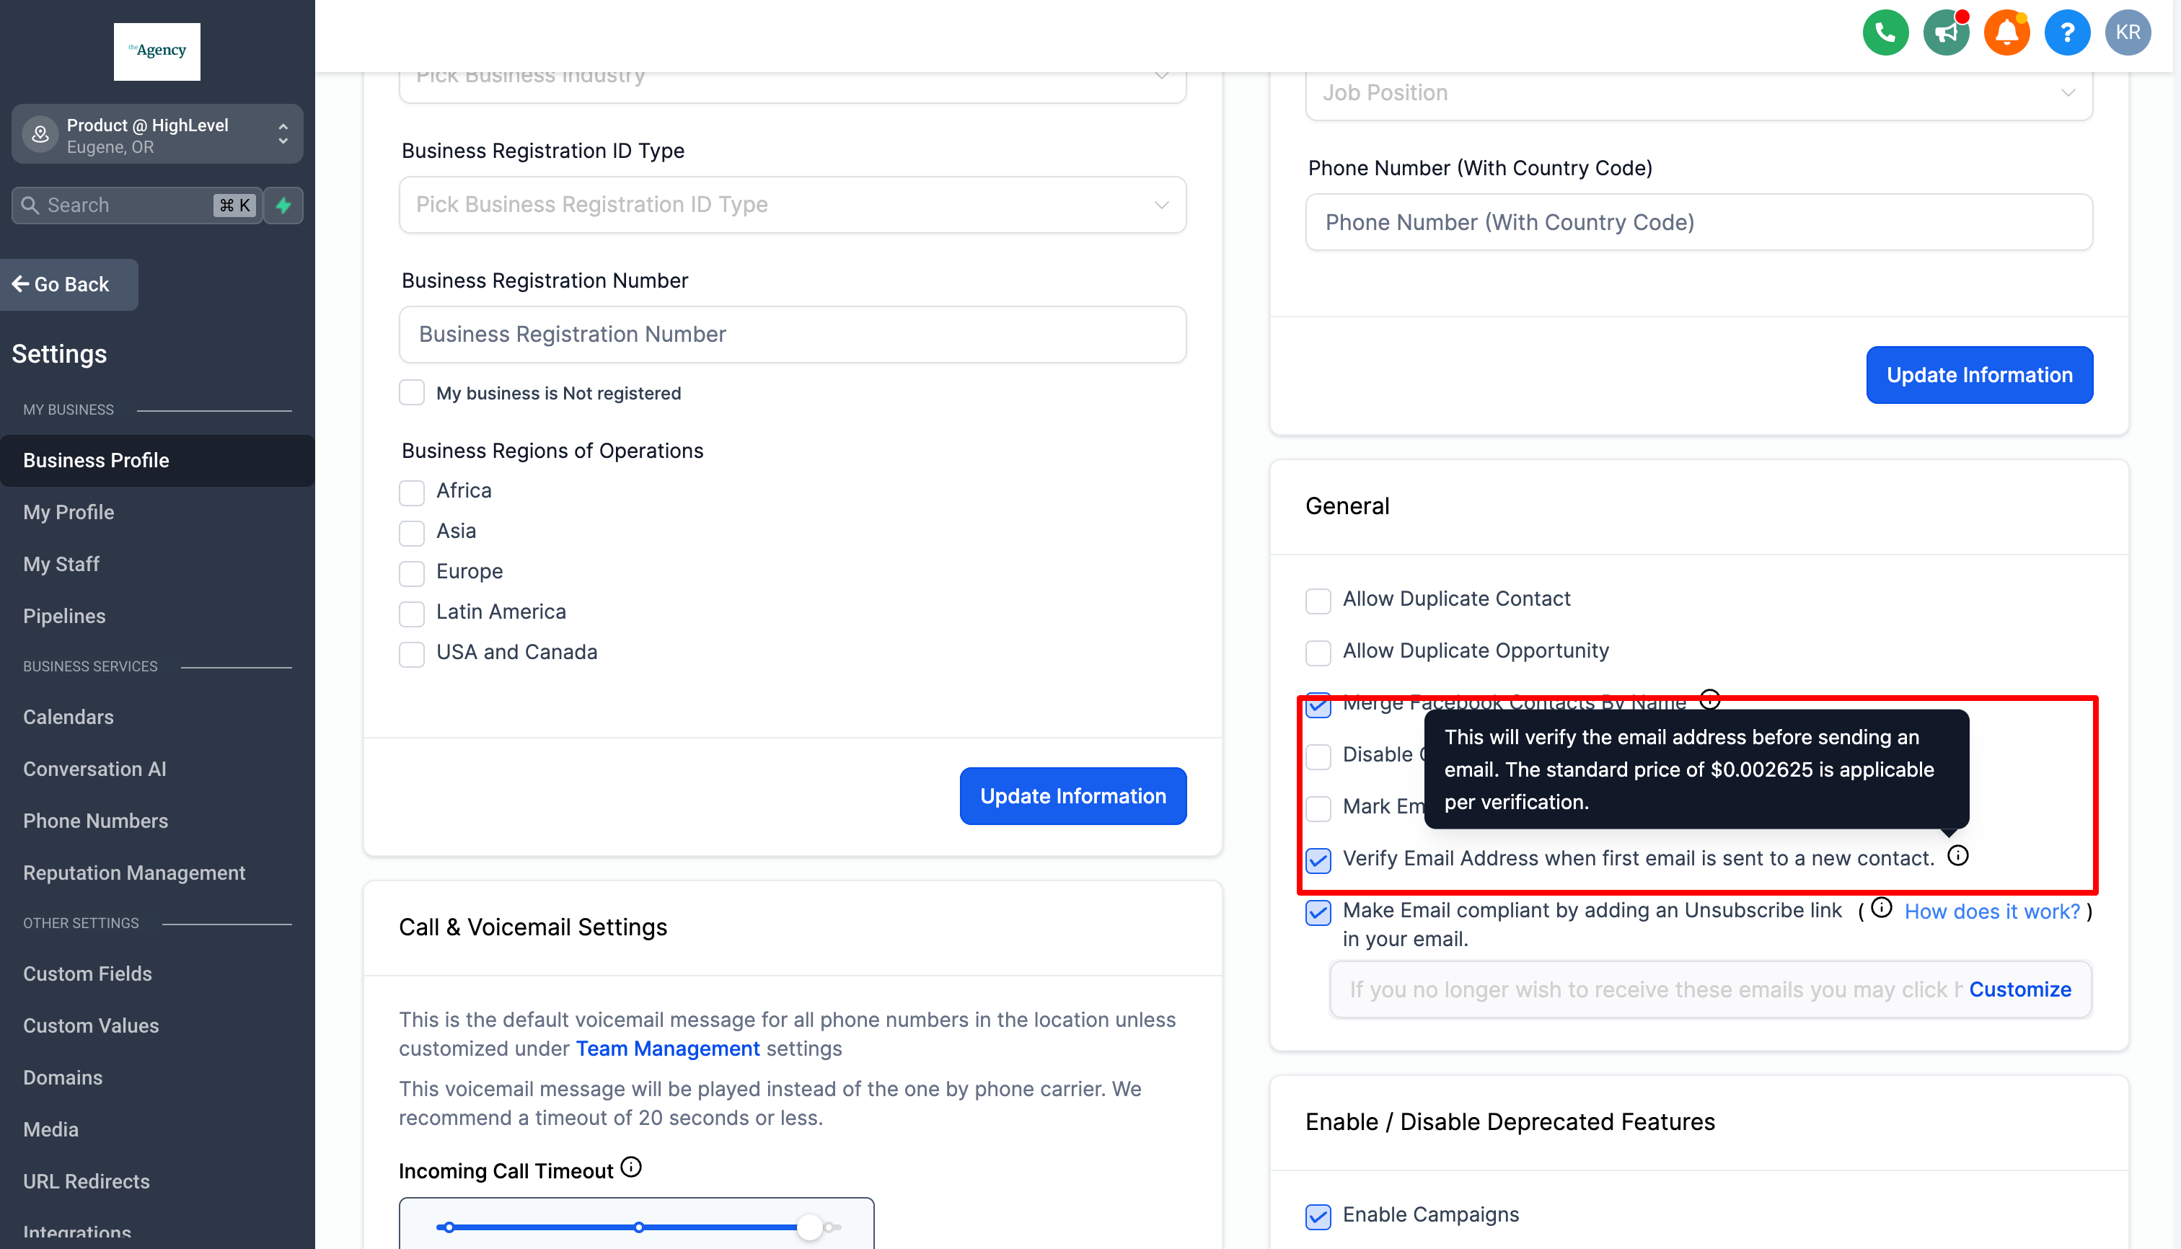The height and width of the screenshot is (1249, 2181).
Task: Open the Product @ HighLevel account switcher
Action: click(157, 135)
